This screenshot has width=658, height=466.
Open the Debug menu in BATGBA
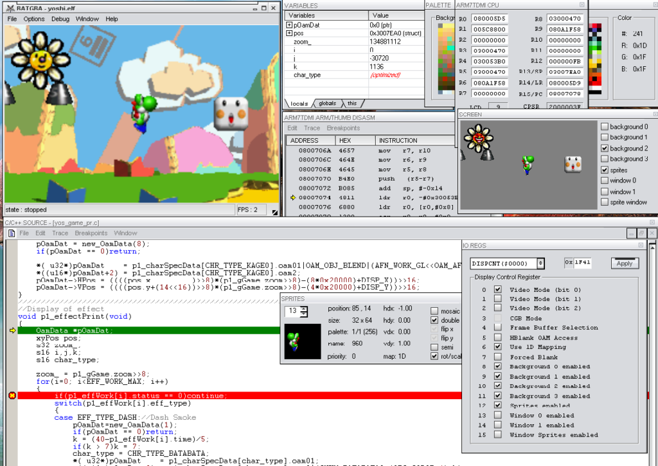60,19
